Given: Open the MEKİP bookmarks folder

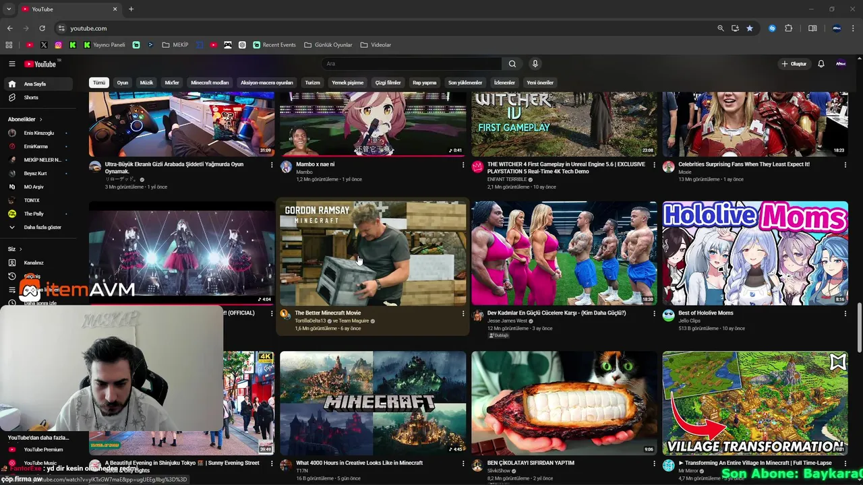Looking at the screenshot, I should pos(175,45).
